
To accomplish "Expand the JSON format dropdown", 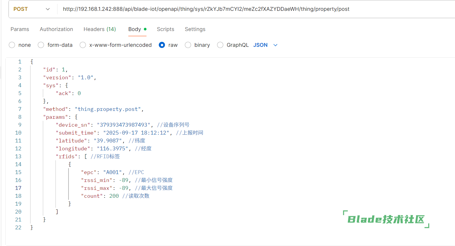I will tap(265, 45).
